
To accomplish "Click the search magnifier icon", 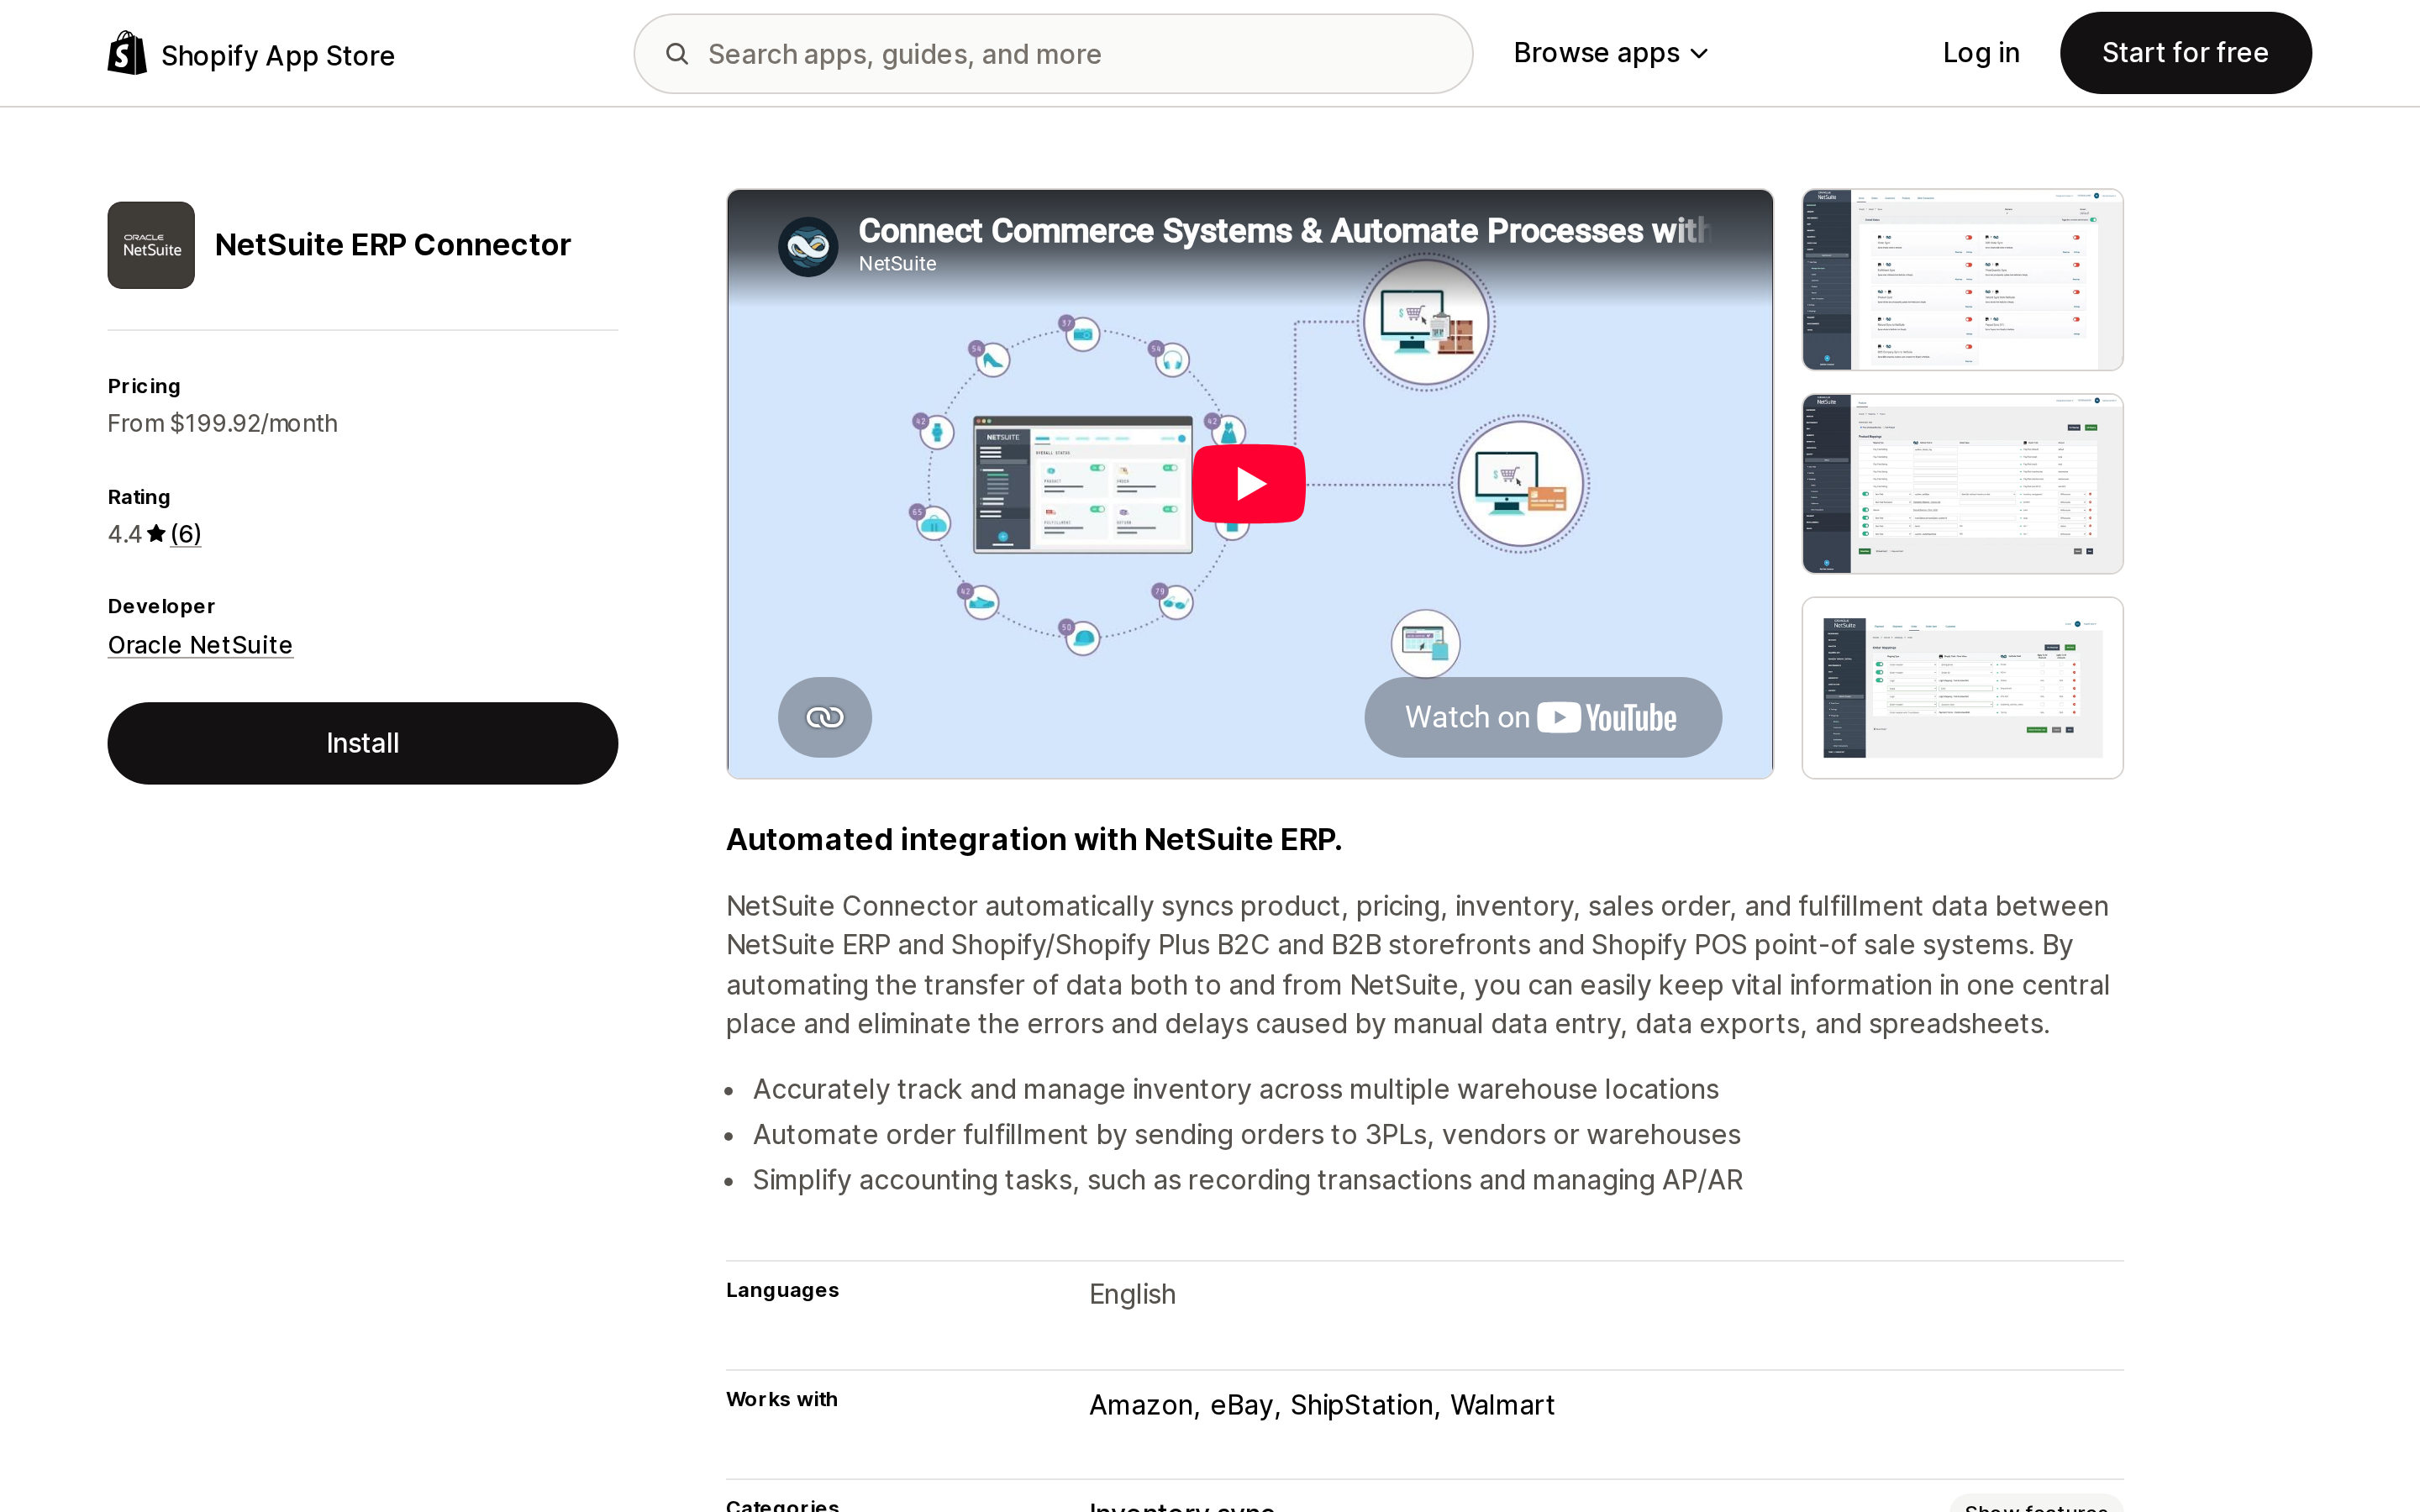I will pyautogui.click(x=677, y=54).
